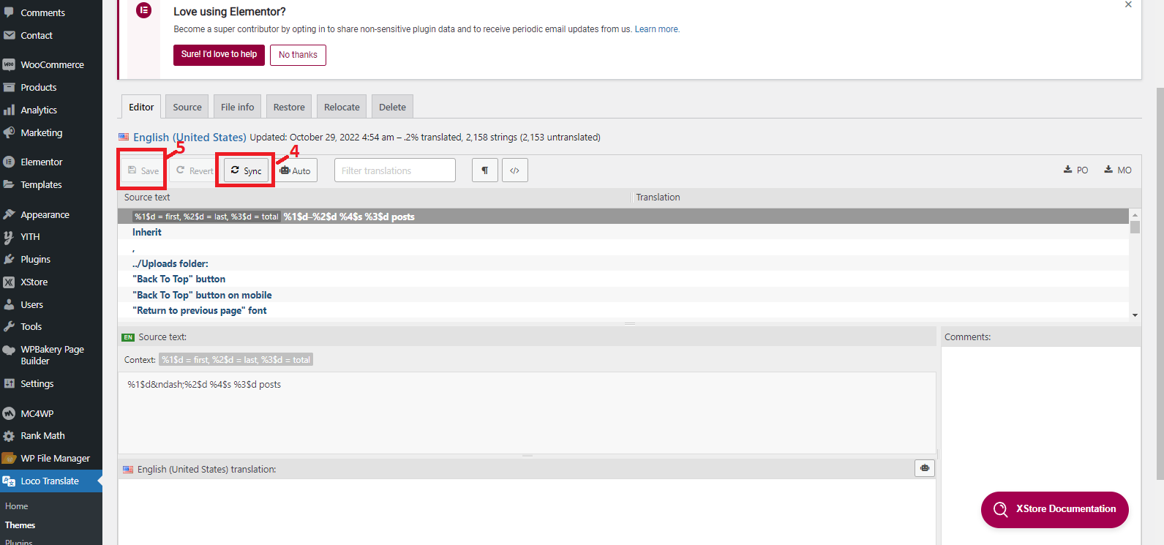The height and width of the screenshot is (545, 1164).
Task: Open the Loco Translate menu
Action: tap(50, 481)
